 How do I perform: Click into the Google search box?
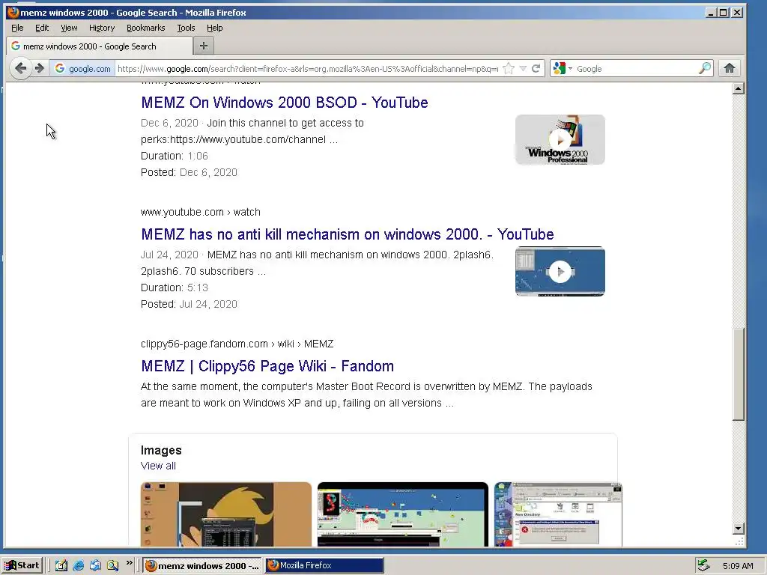tap(636, 69)
